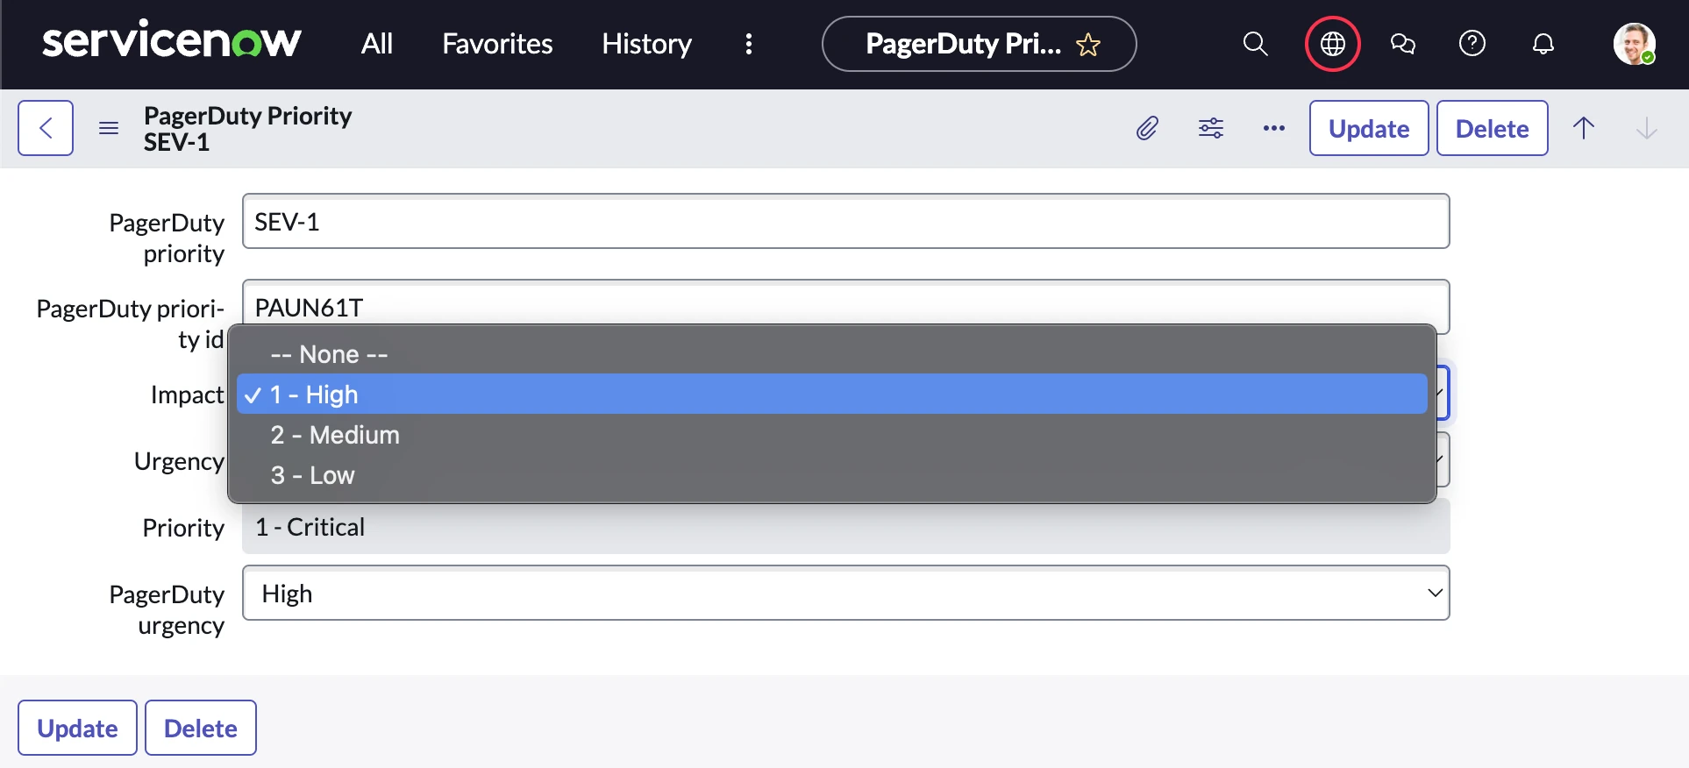1689x768 pixels.
Task: Click the Delete button in the header
Action: coord(1492,128)
